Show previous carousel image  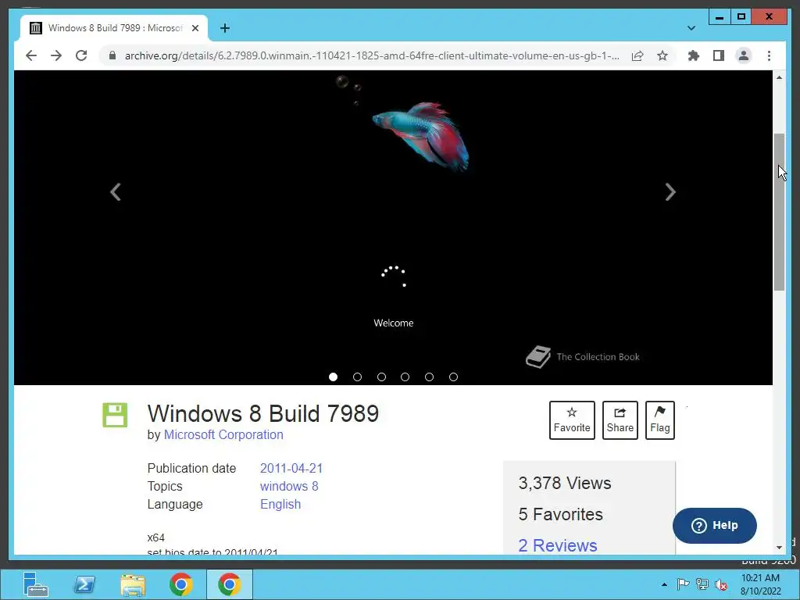click(x=116, y=192)
